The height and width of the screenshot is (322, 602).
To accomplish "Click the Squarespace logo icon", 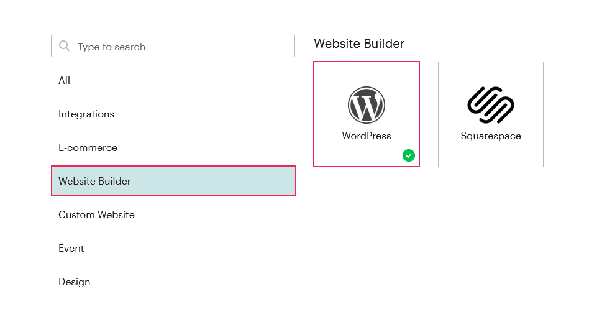I will click(x=491, y=105).
